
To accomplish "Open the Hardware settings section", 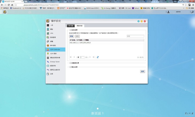I will point(55,41).
